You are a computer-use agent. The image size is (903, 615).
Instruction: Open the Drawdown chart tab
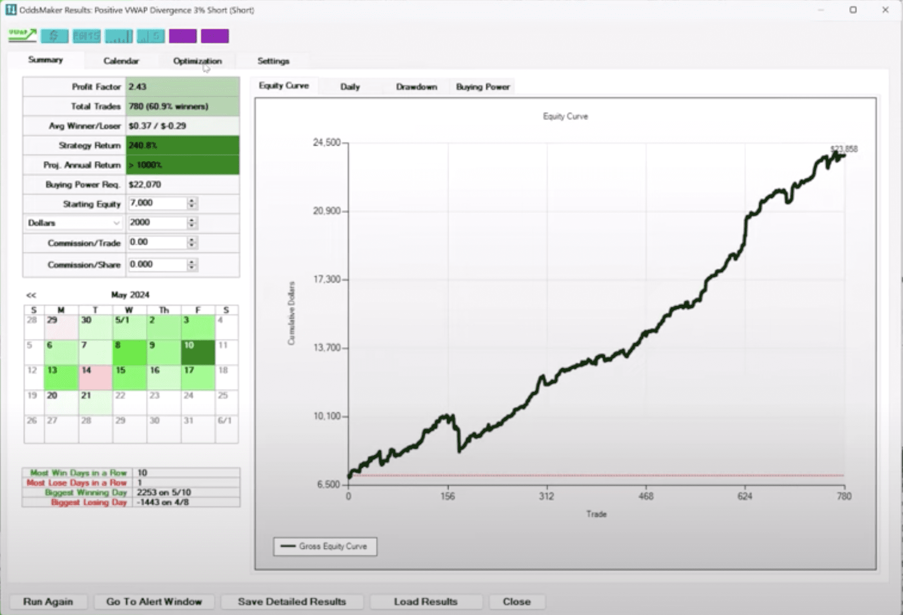pos(416,87)
